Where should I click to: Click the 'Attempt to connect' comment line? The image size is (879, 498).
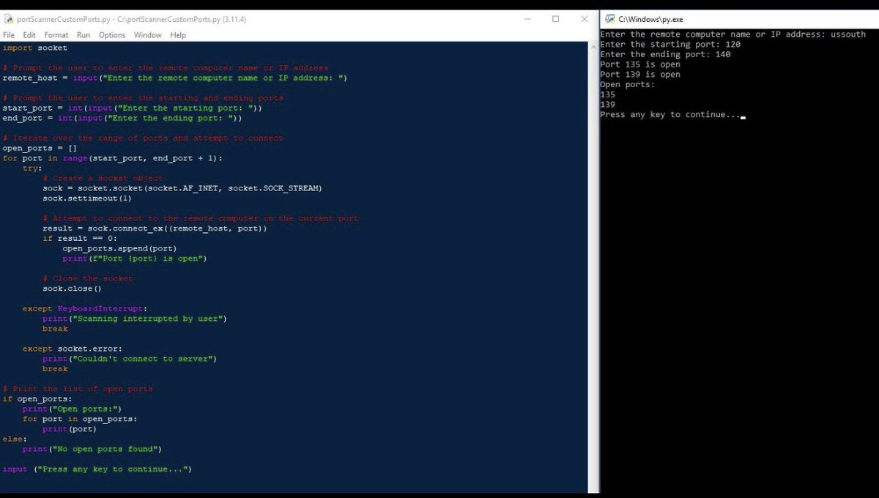(201, 218)
